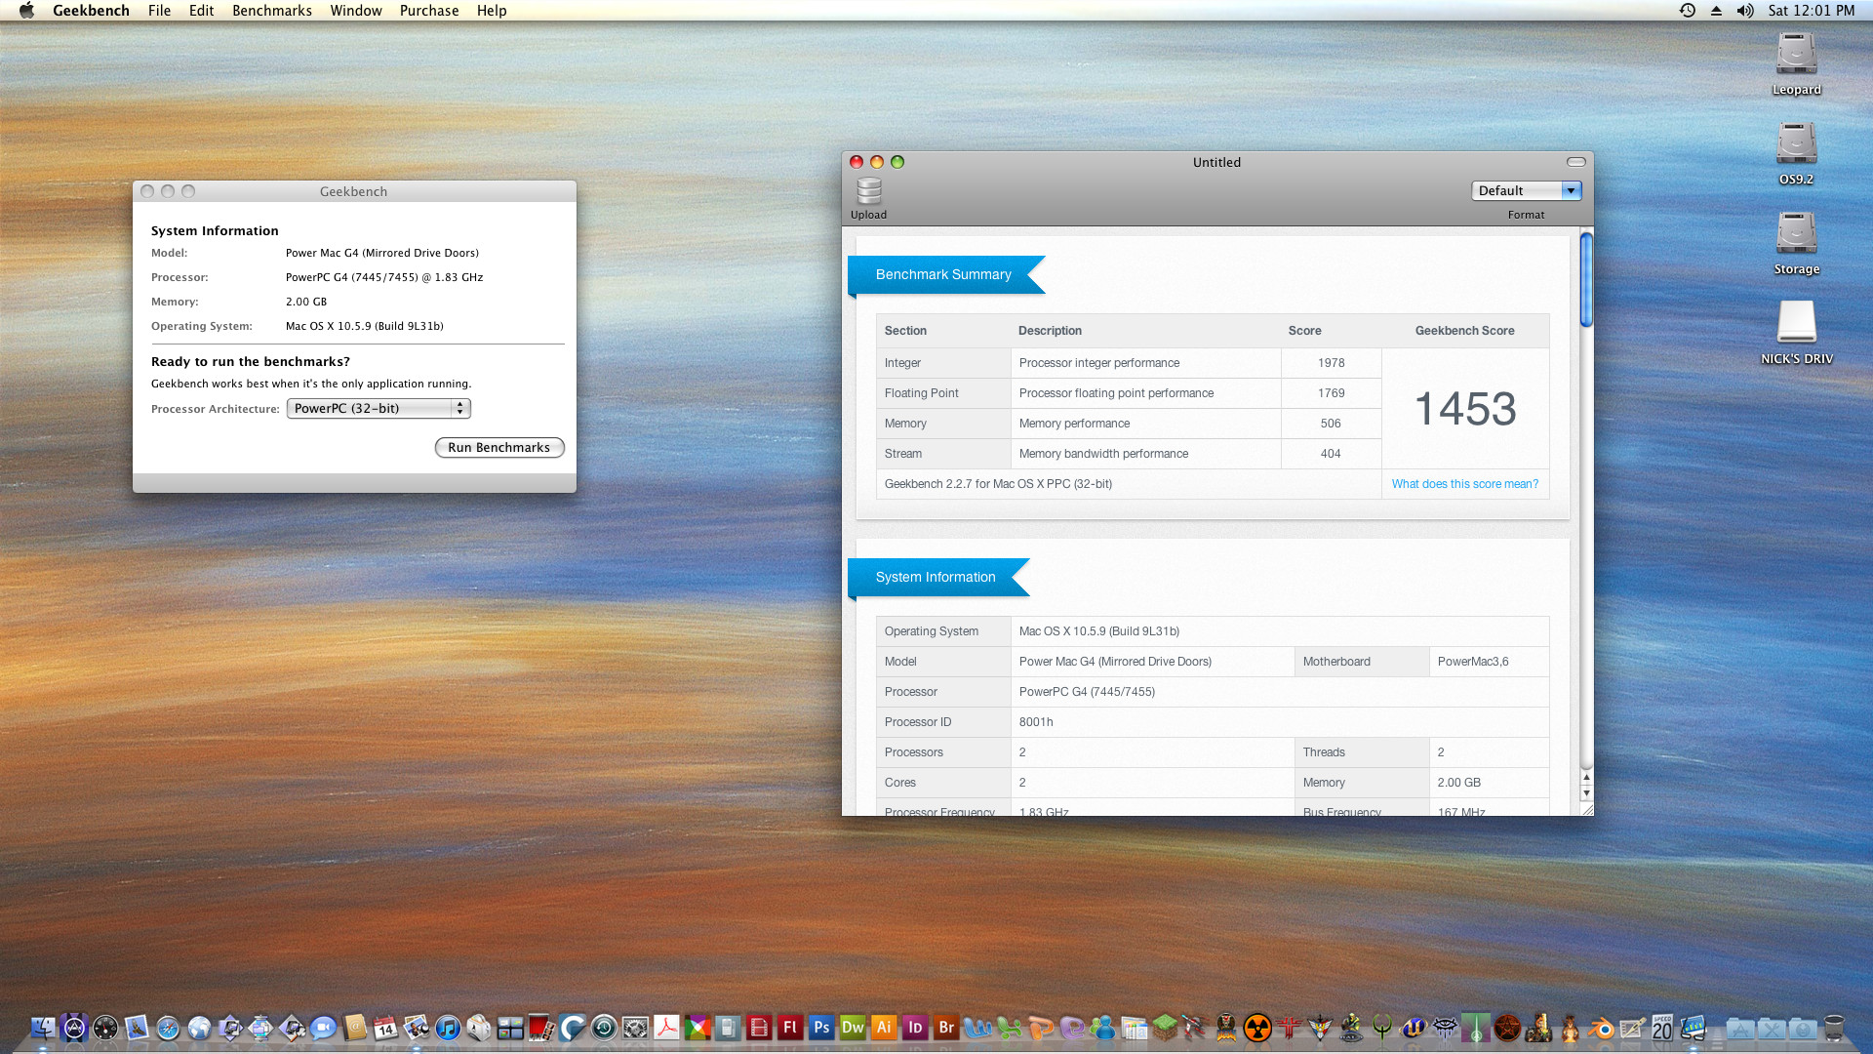Open the Trash in the dock

(1834, 1028)
